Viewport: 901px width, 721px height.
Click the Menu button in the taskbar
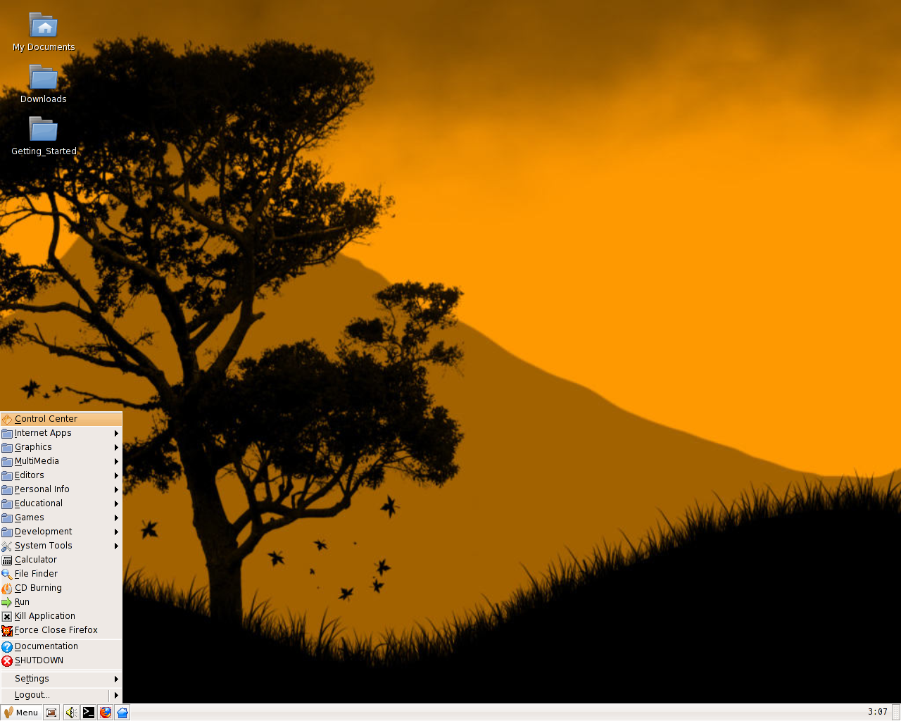click(21, 713)
